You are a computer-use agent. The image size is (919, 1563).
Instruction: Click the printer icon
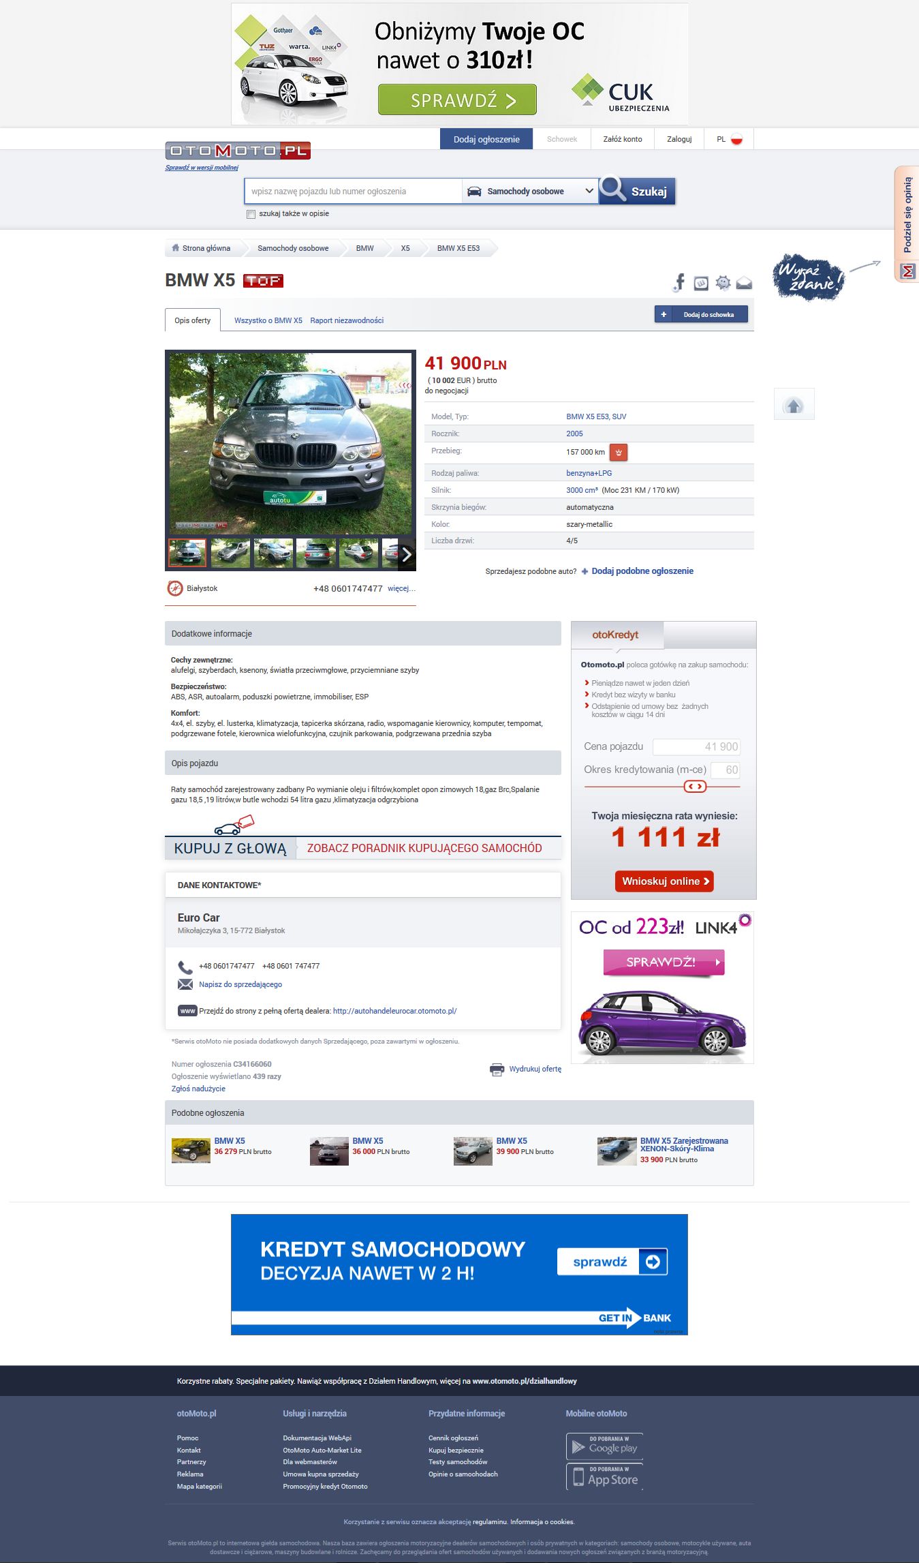497,1069
